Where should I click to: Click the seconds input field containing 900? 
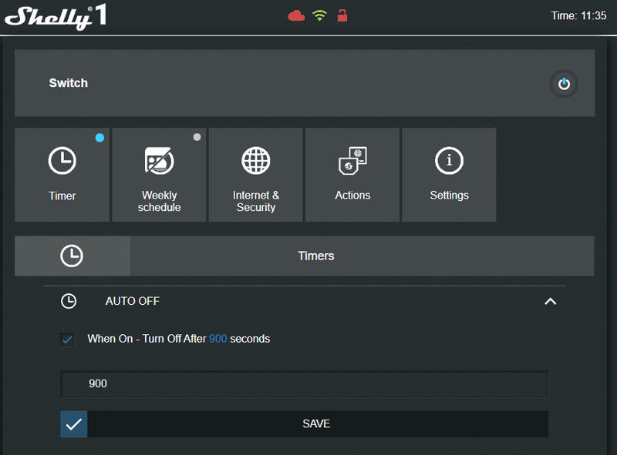point(304,384)
